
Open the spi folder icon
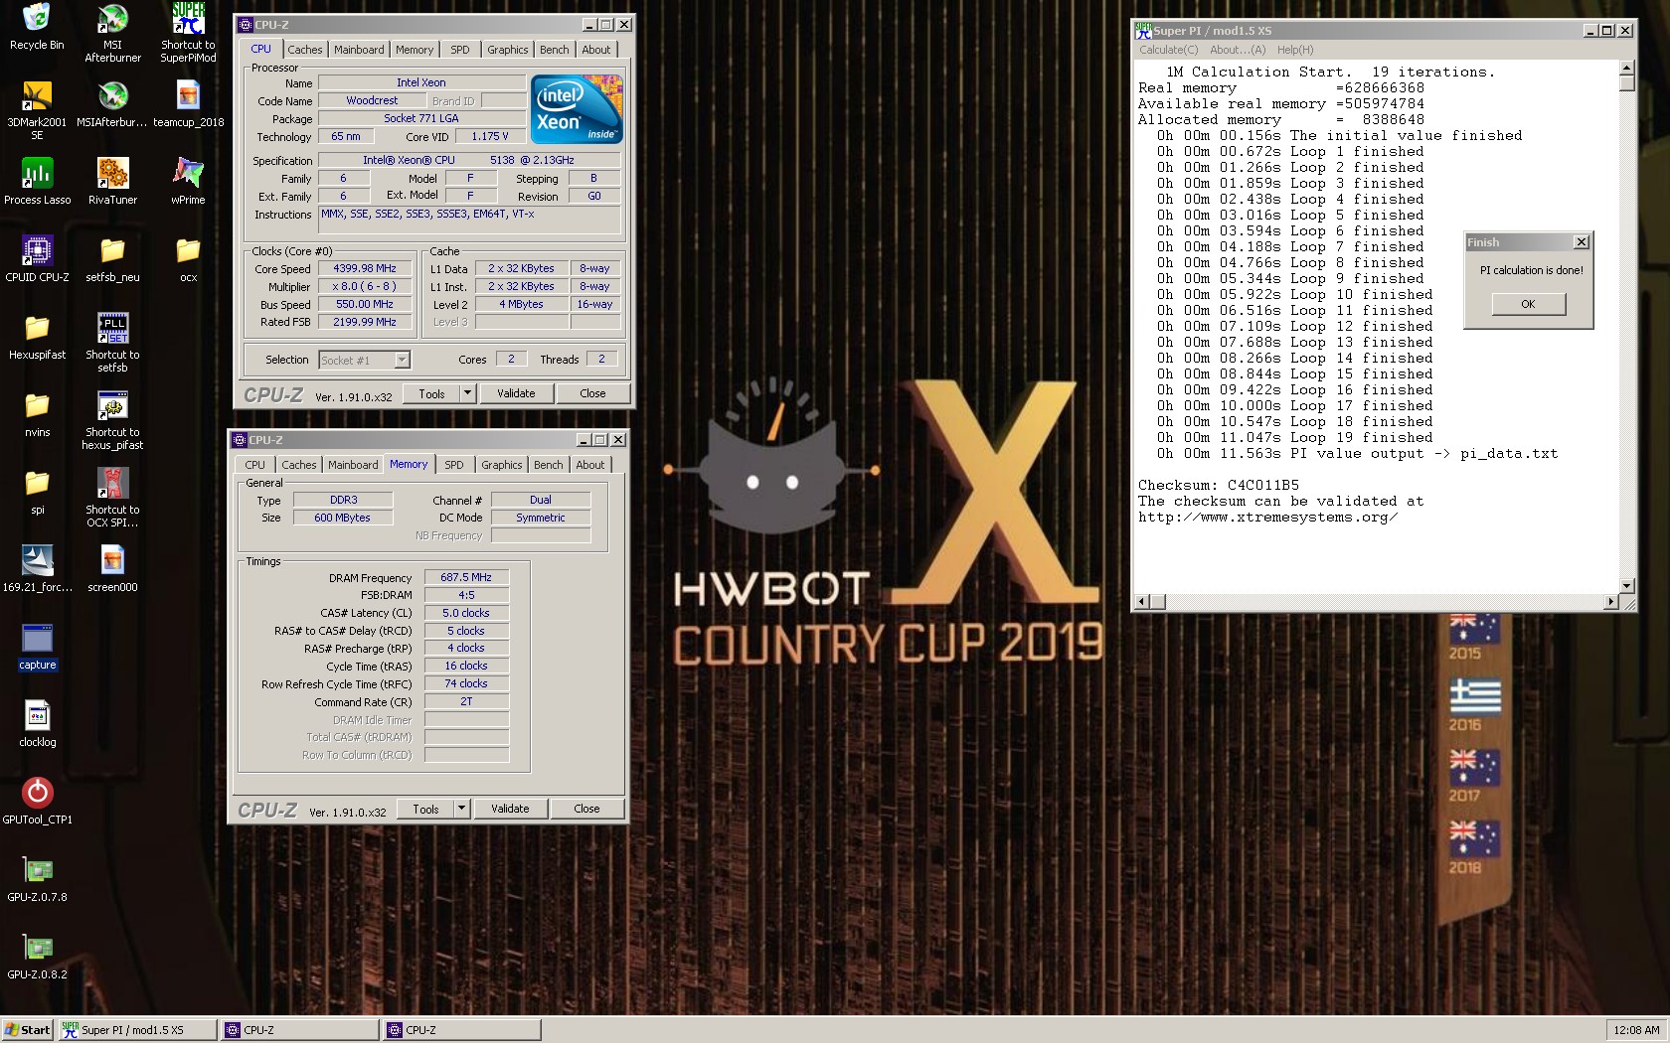(37, 492)
